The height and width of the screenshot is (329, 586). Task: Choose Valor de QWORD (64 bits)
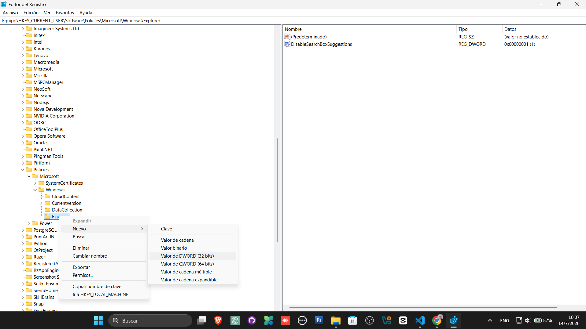[193, 264]
